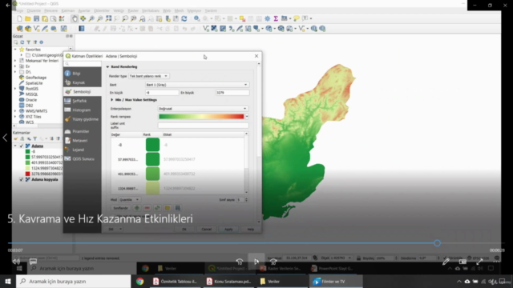Toggle visibility checkbox of Adana kopyala layer
The width and height of the screenshot is (513, 288).
tap(22, 179)
